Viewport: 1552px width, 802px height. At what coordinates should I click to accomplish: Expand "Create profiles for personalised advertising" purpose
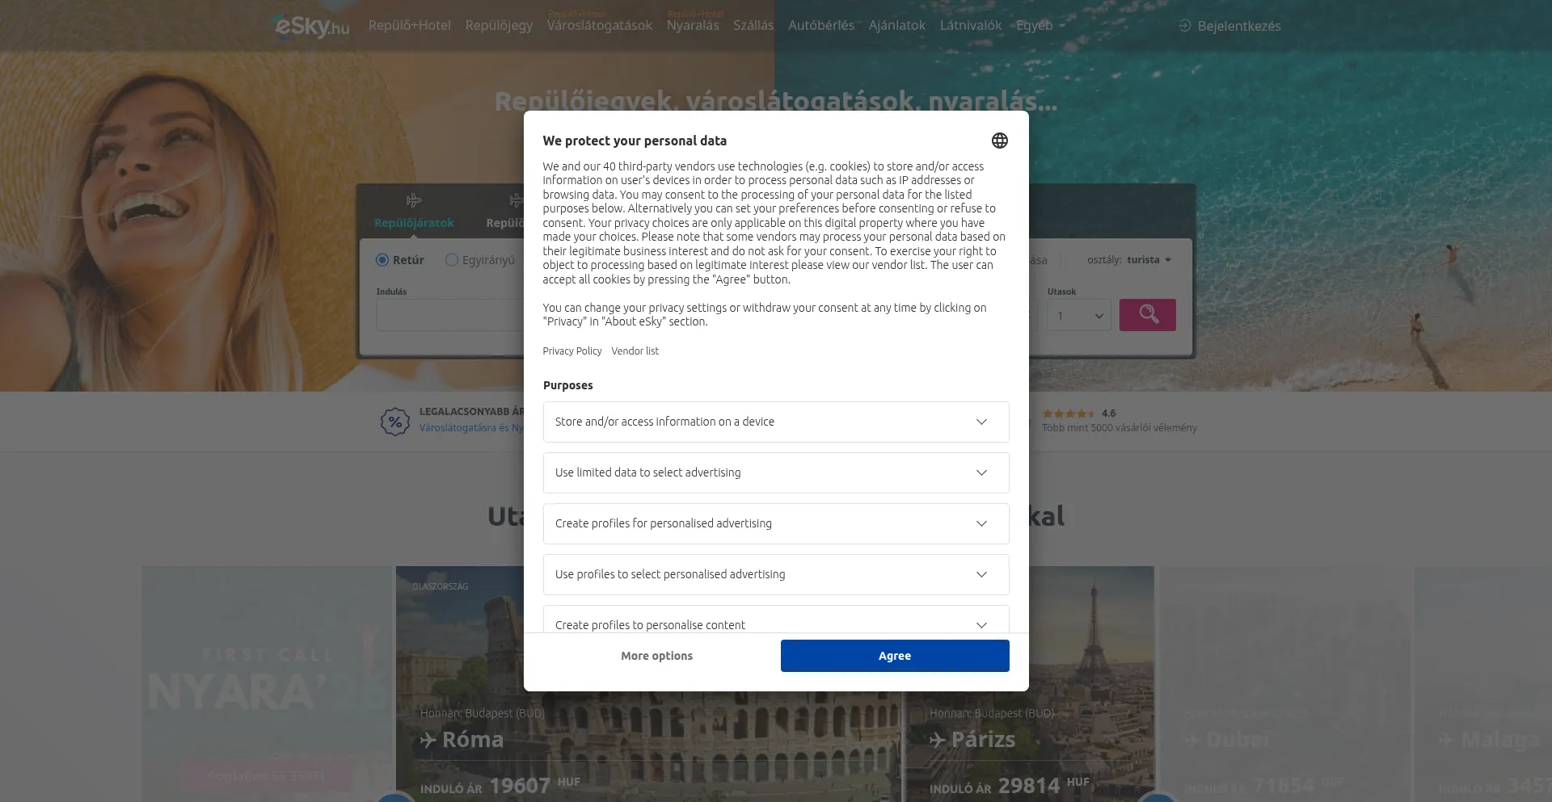tap(775, 523)
